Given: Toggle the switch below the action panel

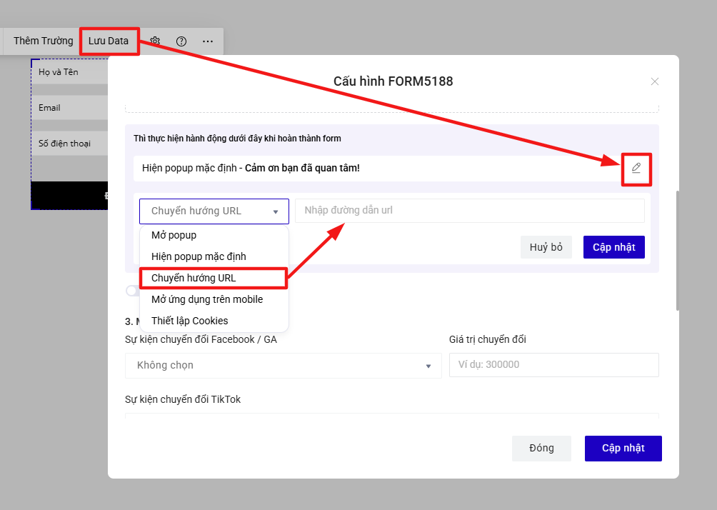Looking at the screenshot, I should (132, 291).
